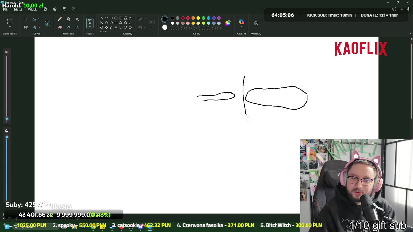The image size is (413, 232).
Task: Click the Share icon in title bar
Action: coord(55,9)
